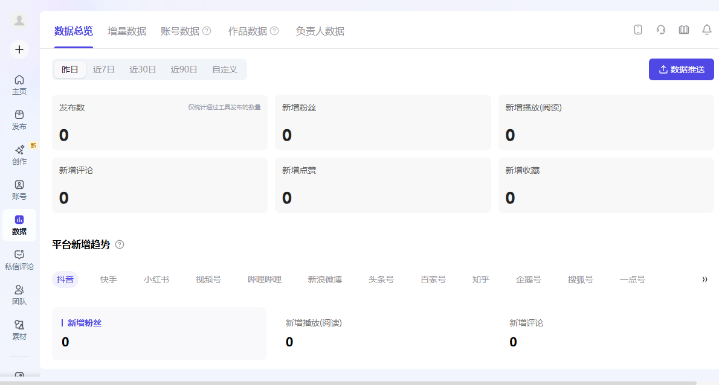719x385 pixels.
Task: Click the 发布数 statistics card
Action: point(160,122)
